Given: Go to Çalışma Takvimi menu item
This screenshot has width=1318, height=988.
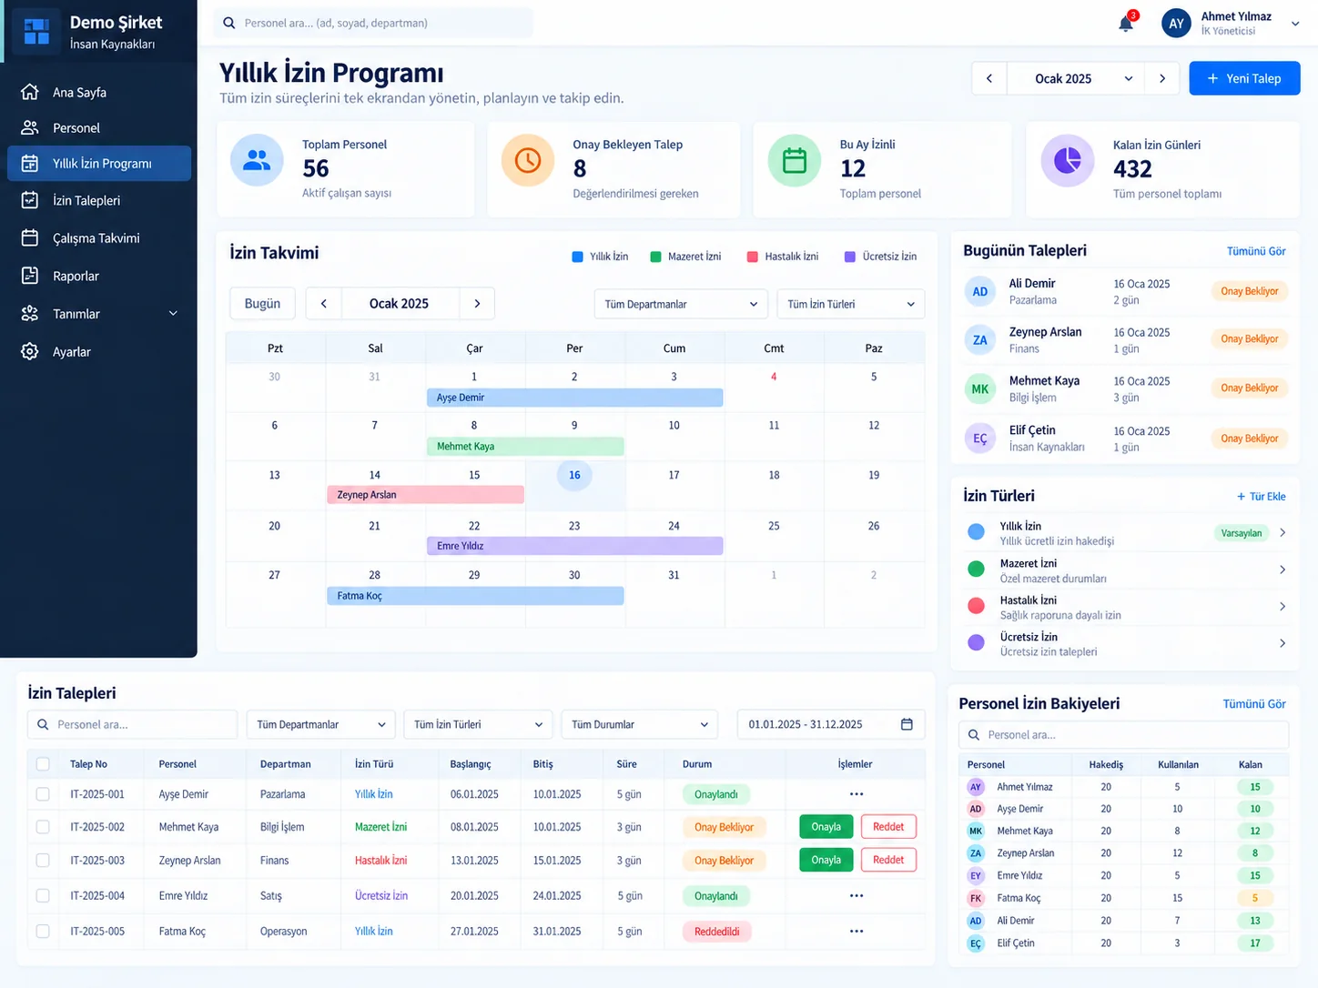Looking at the screenshot, I should click(99, 237).
